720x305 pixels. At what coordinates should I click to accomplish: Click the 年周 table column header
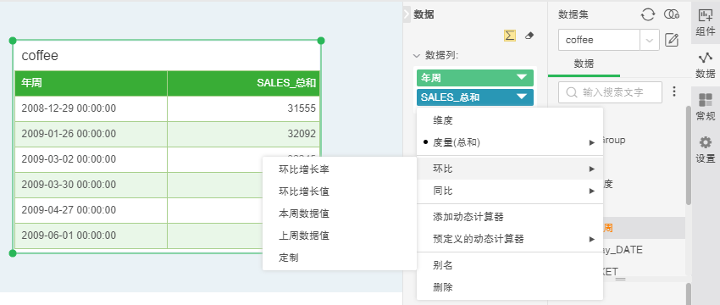[91, 83]
